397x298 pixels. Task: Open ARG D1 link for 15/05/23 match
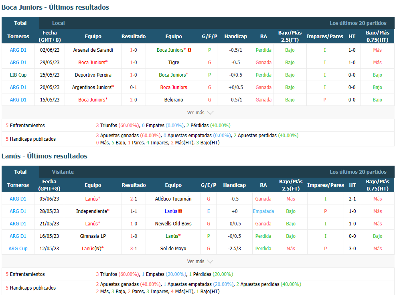pyautogui.click(x=18, y=100)
